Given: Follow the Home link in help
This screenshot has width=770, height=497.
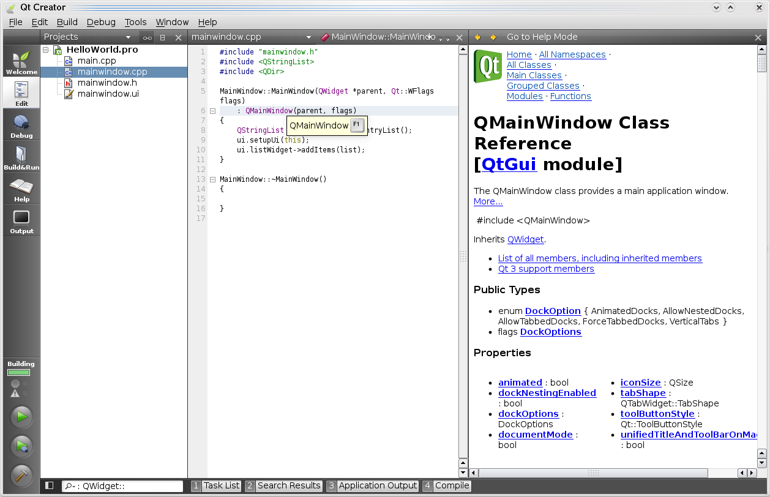Looking at the screenshot, I should pyautogui.click(x=519, y=54).
